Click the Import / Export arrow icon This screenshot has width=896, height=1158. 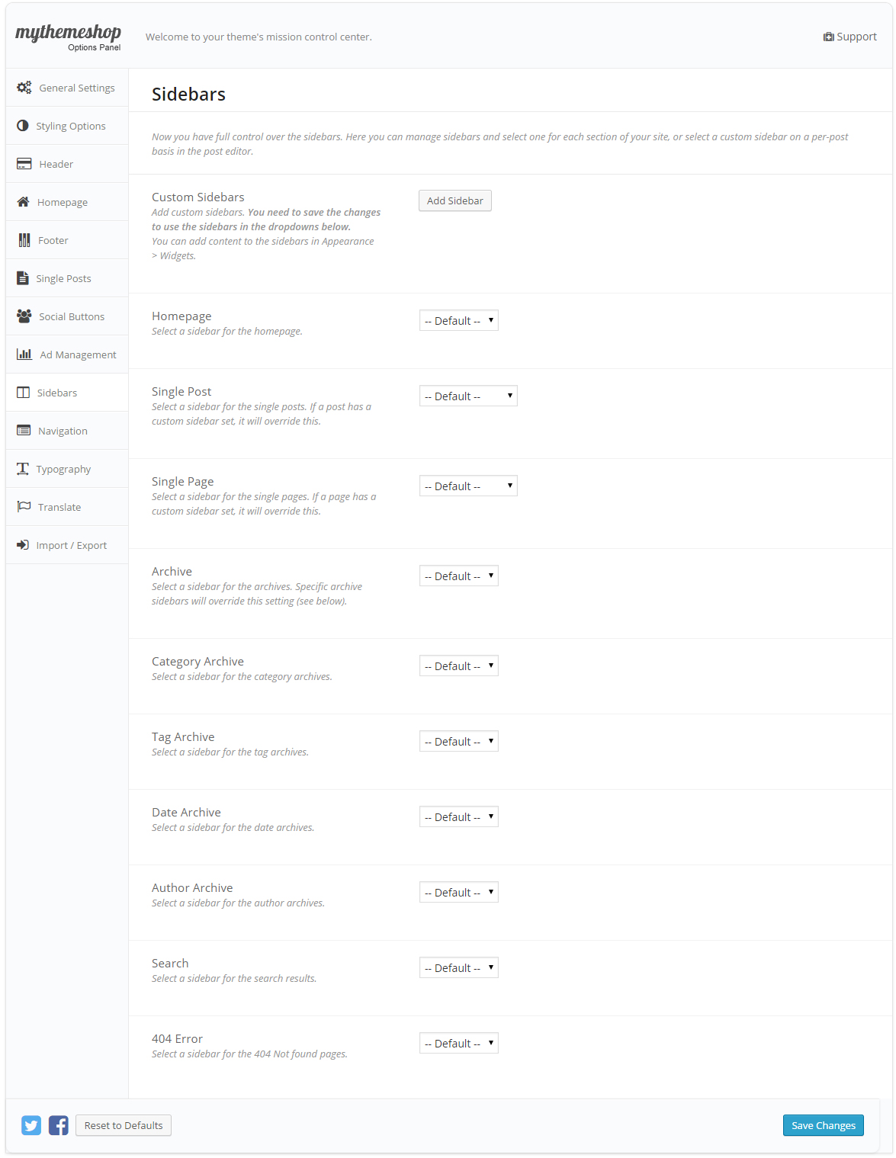click(x=23, y=545)
